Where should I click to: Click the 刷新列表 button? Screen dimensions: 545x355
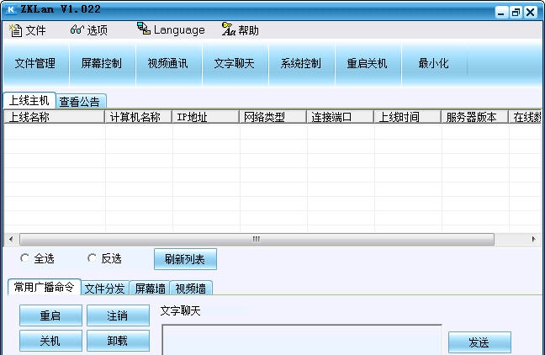coord(185,259)
